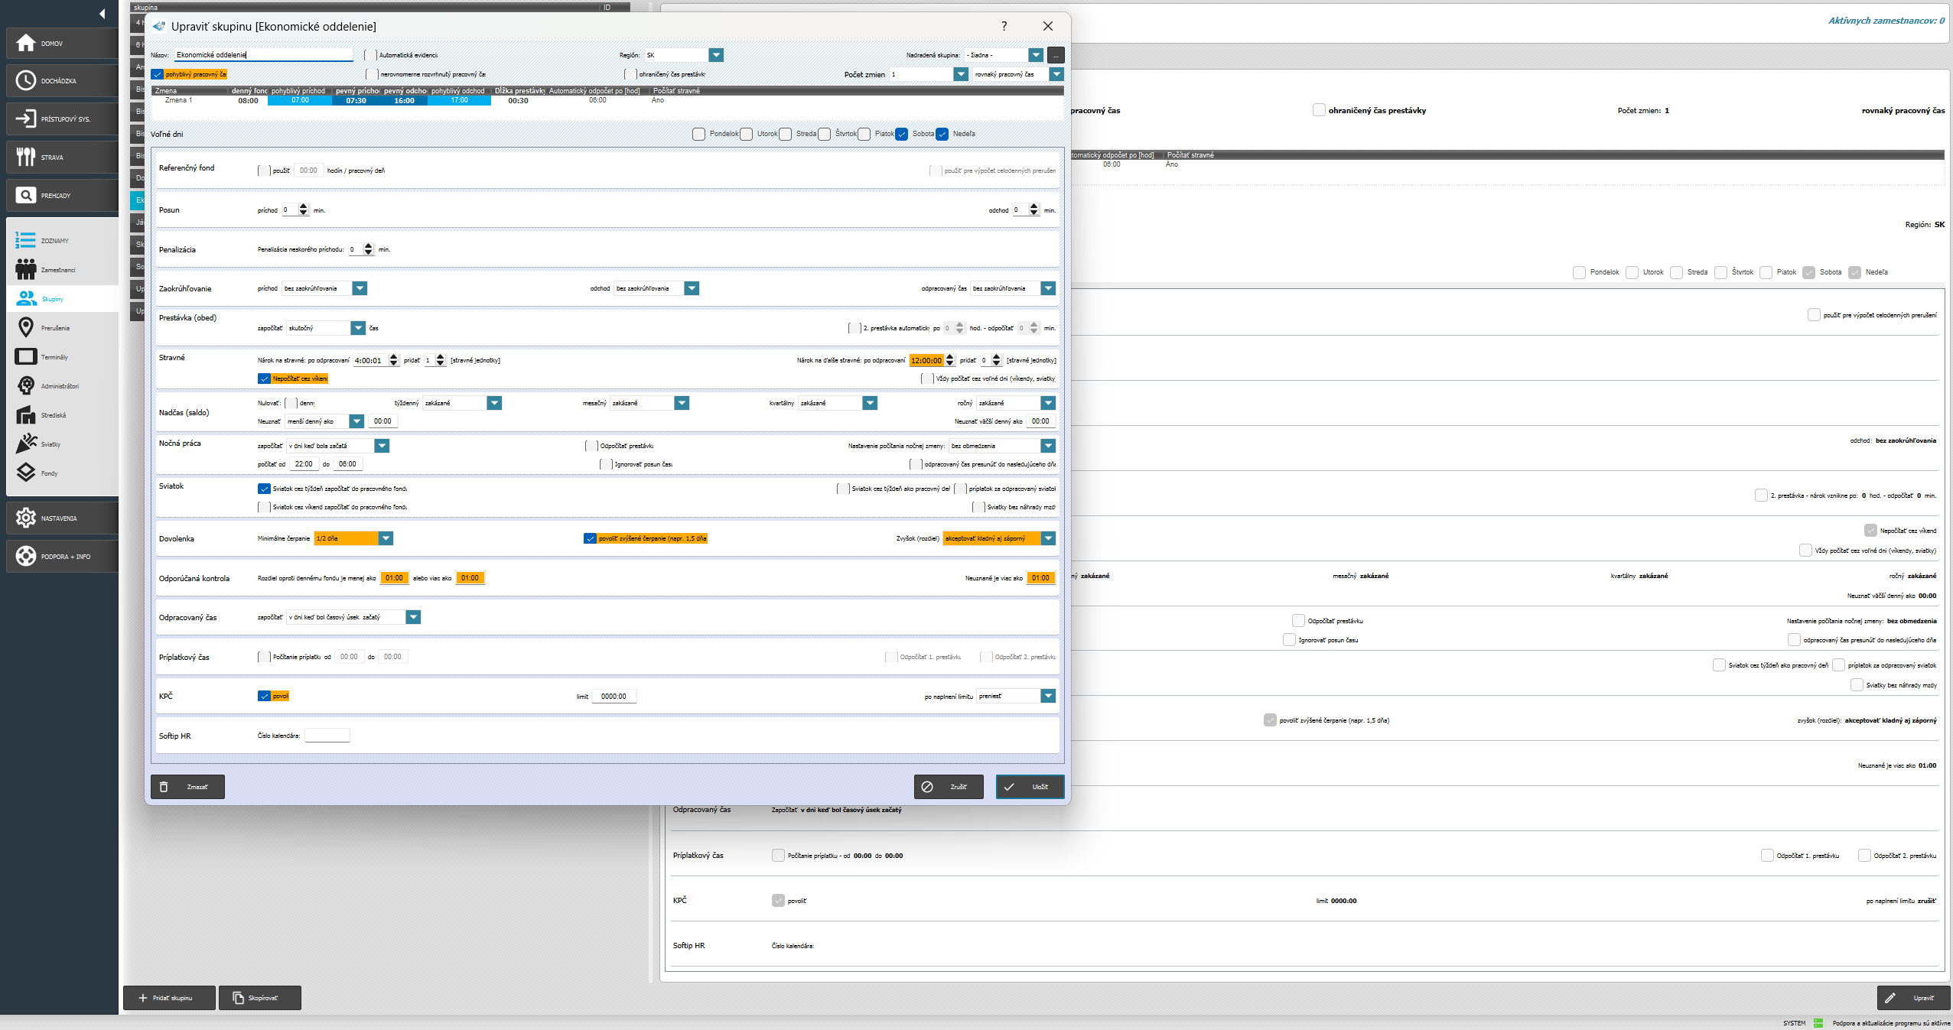Adjust Penalizácia neskorého príchodu stepper
The image size is (1953, 1030).
click(x=369, y=249)
